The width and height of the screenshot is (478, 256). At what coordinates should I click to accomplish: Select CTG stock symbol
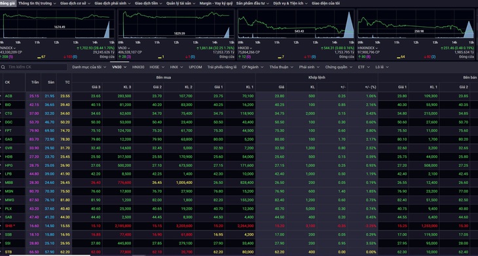point(9,113)
